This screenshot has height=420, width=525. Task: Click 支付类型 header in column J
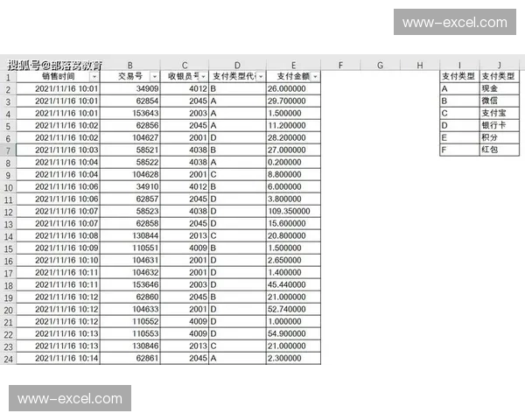point(500,77)
